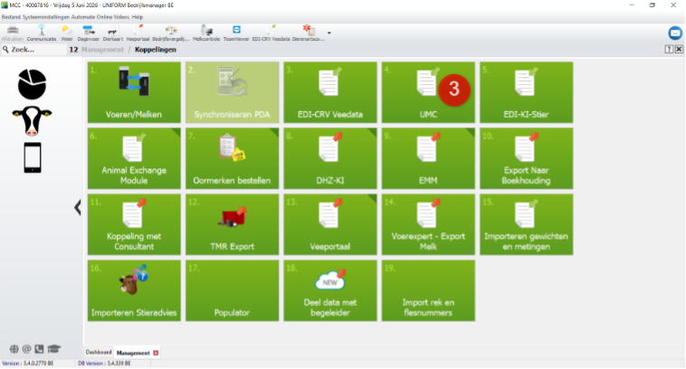Screen dimensions: 686x369
Task: Click the Afdrukken printer icon
Action: tap(13, 33)
